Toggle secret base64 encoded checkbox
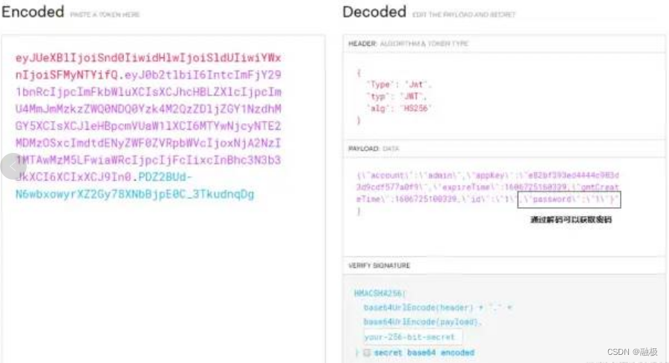 367,353
